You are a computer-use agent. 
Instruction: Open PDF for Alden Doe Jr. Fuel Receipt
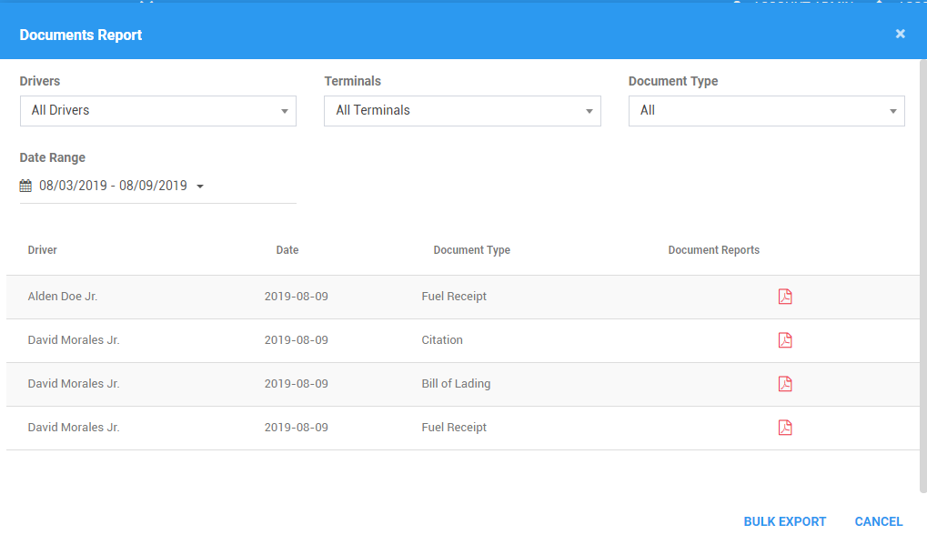click(x=785, y=296)
